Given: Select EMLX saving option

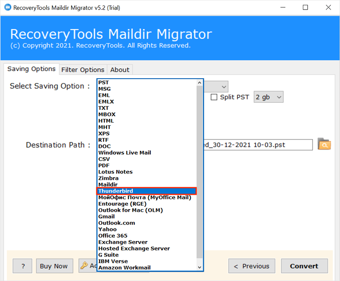Looking at the screenshot, I should pos(147,102).
